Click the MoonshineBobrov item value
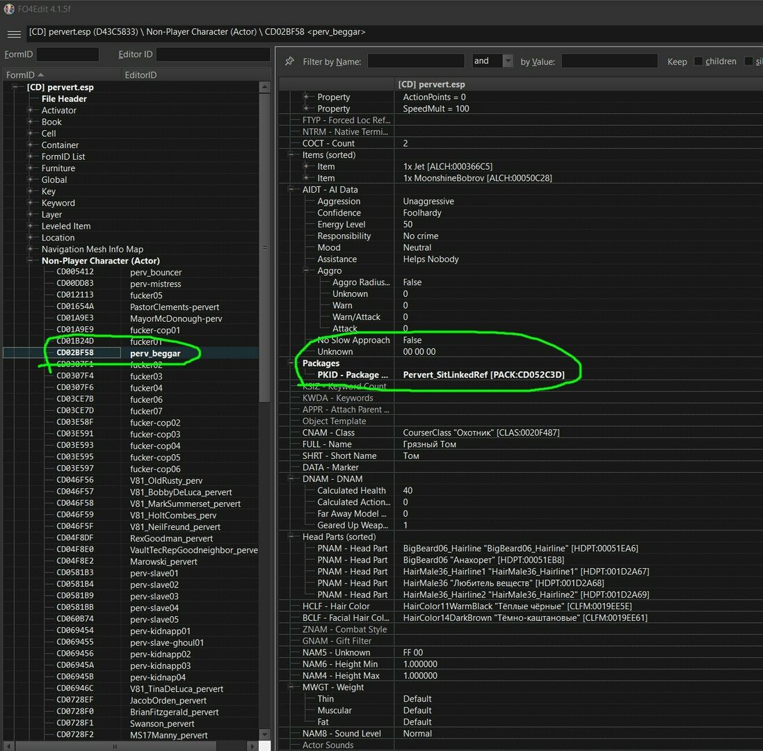This screenshot has height=751, width=763. click(x=477, y=178)
